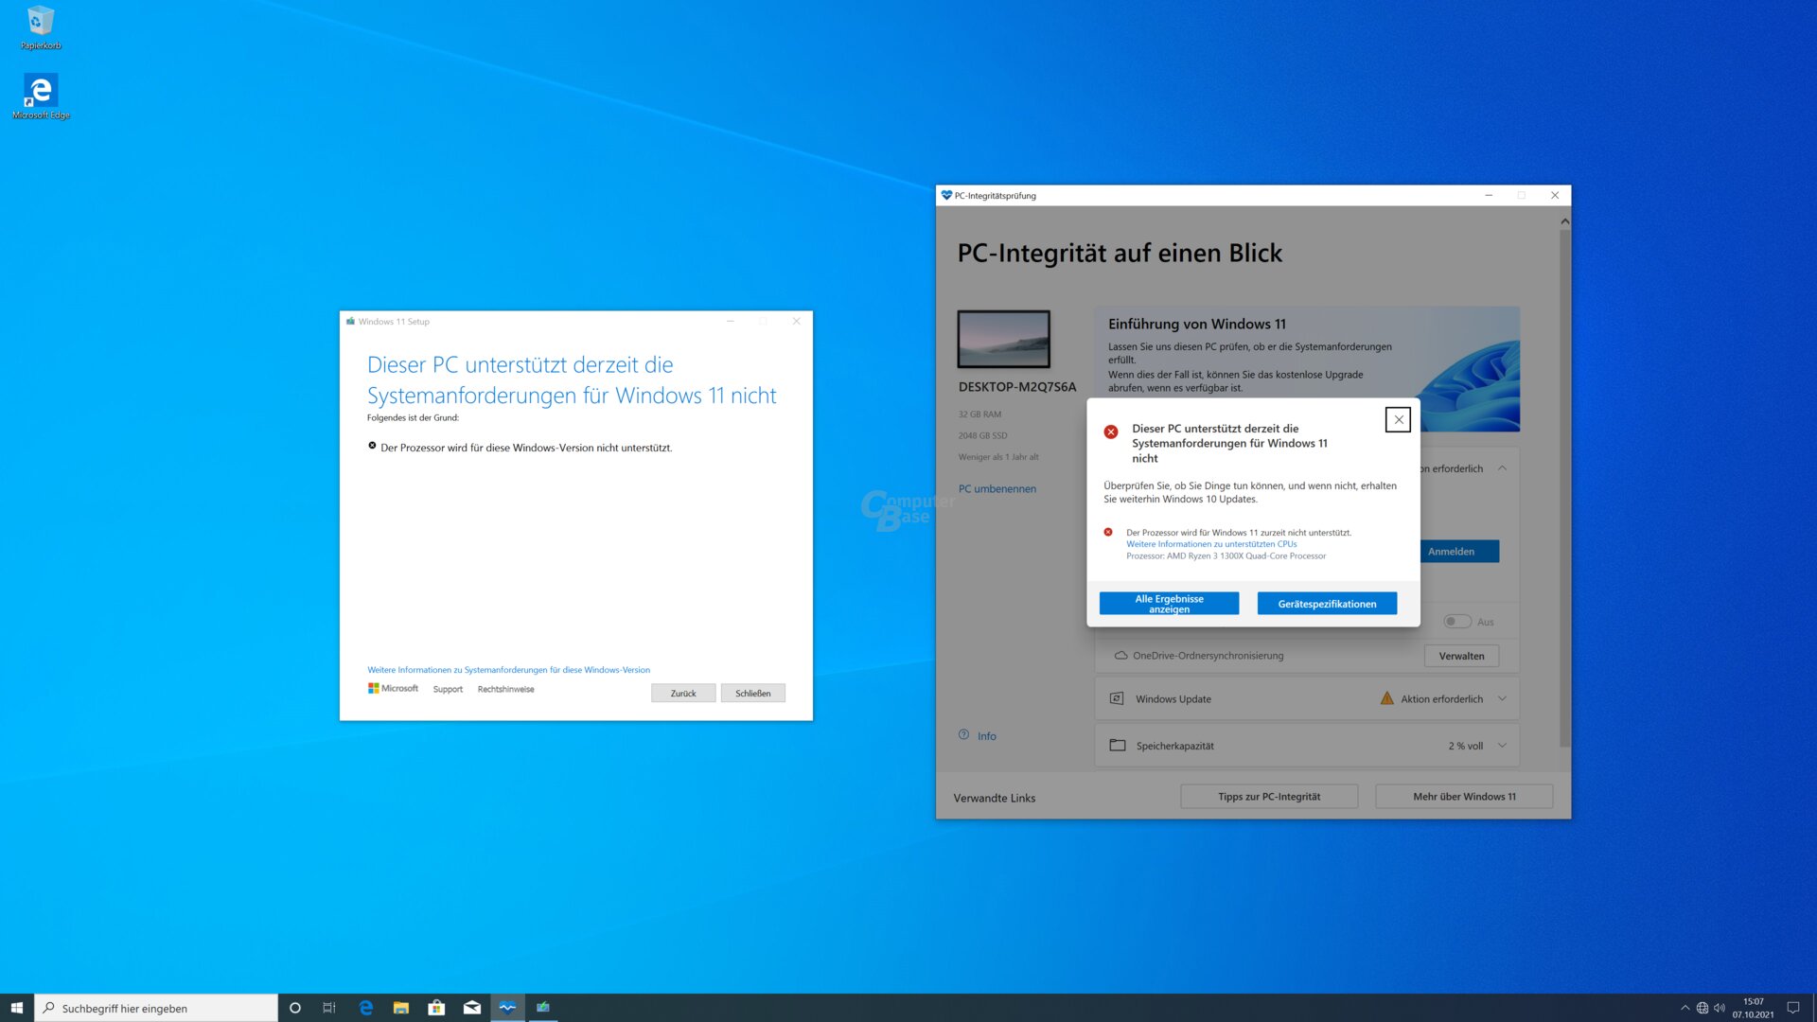1817x1022 pixels.
Task: Click the Windows Update warning triangle icon
Action: pyautogui.click(x=1386, y=698)
